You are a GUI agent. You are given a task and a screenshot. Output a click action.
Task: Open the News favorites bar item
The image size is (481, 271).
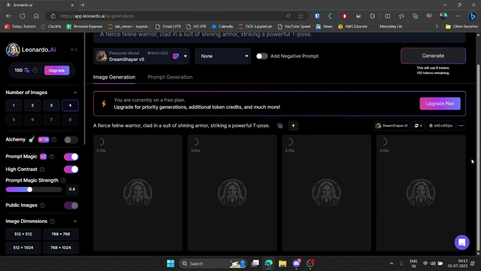[324, 26]
